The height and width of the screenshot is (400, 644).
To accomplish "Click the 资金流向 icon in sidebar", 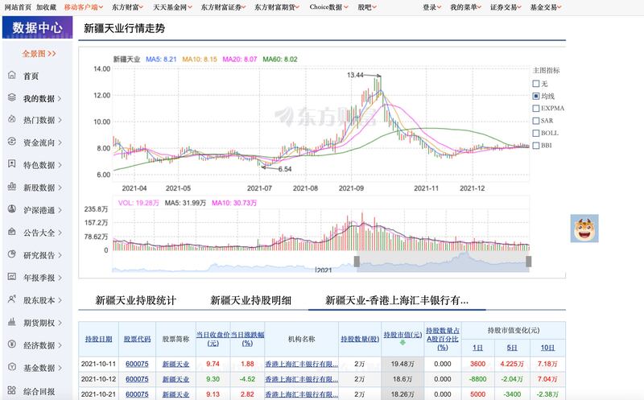I will pos(12,142).
